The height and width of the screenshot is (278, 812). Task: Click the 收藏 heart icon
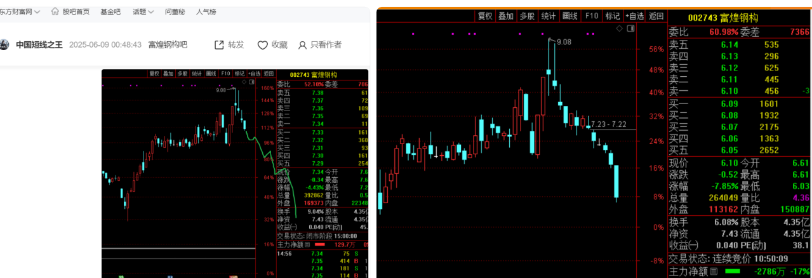coord(262,44)
